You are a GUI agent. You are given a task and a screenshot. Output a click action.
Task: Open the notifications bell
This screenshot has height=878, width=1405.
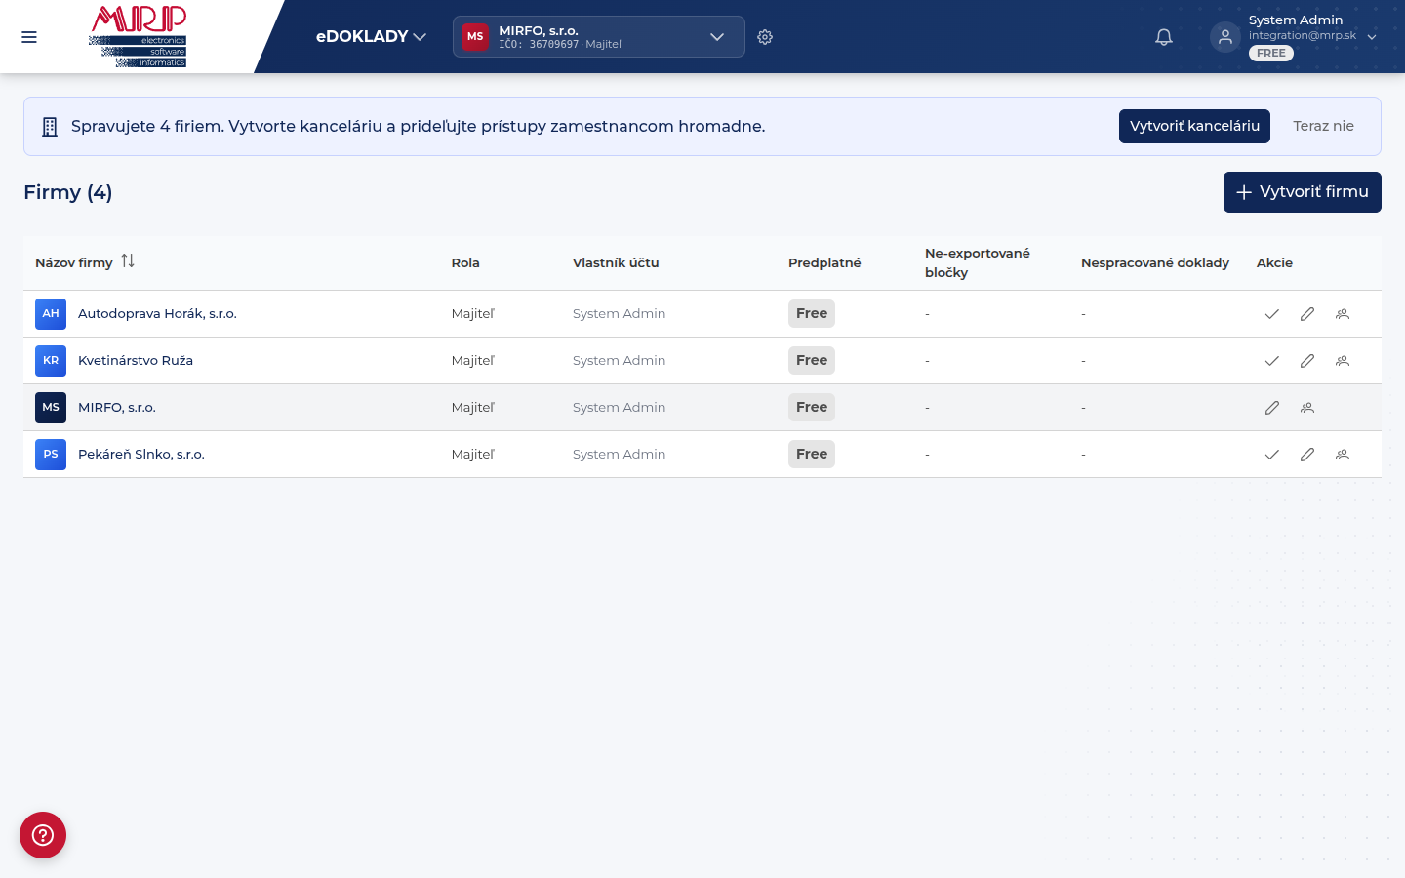coord(1164,37)
